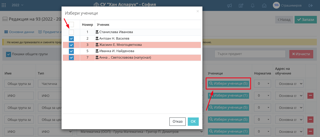Close the 'Избери ученици' dialog with X
320x137 pixels.
[198, 11]
